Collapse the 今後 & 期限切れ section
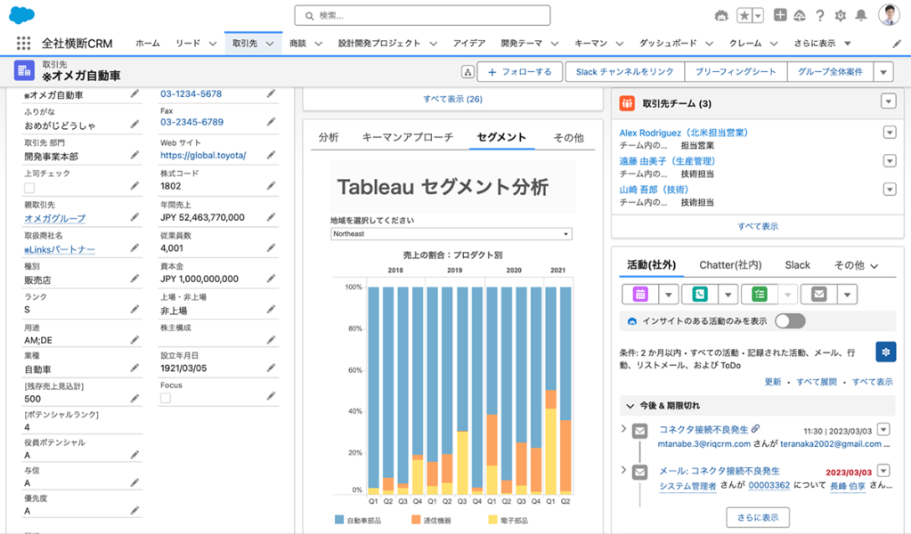This screenshot has width=911, height=534. (630, 406)
